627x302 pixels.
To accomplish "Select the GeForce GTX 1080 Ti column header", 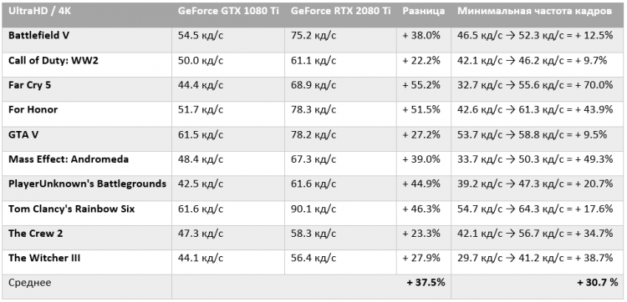I will [228, 11].
